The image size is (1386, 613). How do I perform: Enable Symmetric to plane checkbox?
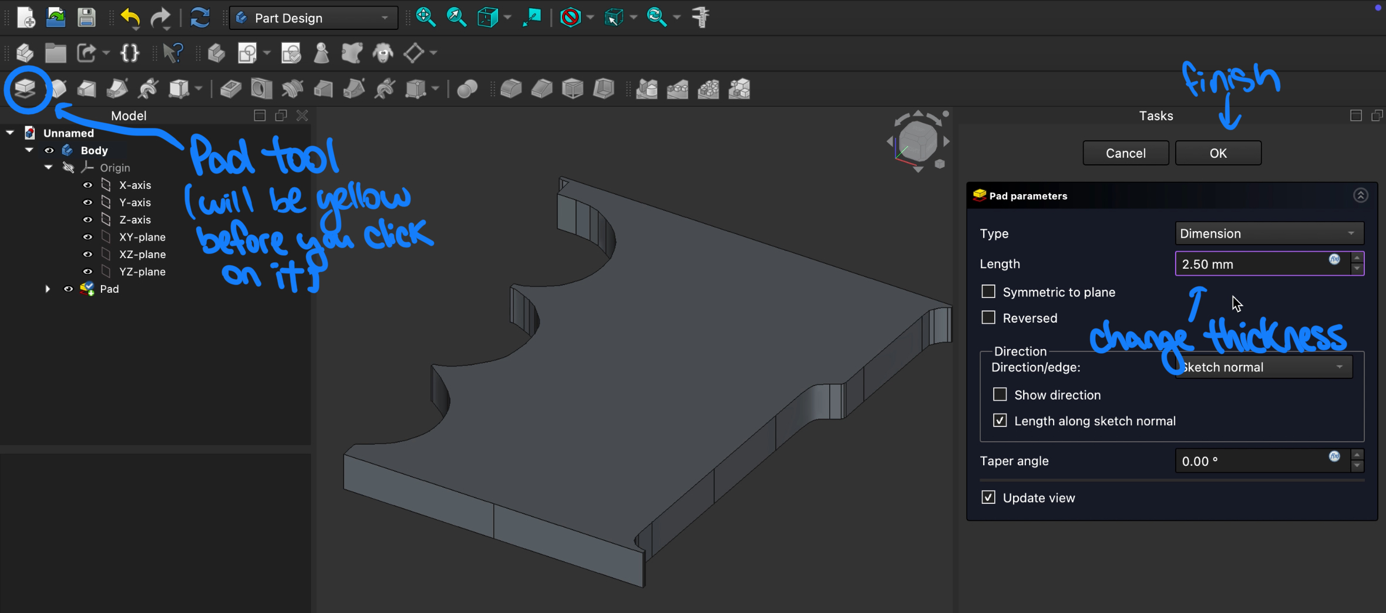[988, 292]
